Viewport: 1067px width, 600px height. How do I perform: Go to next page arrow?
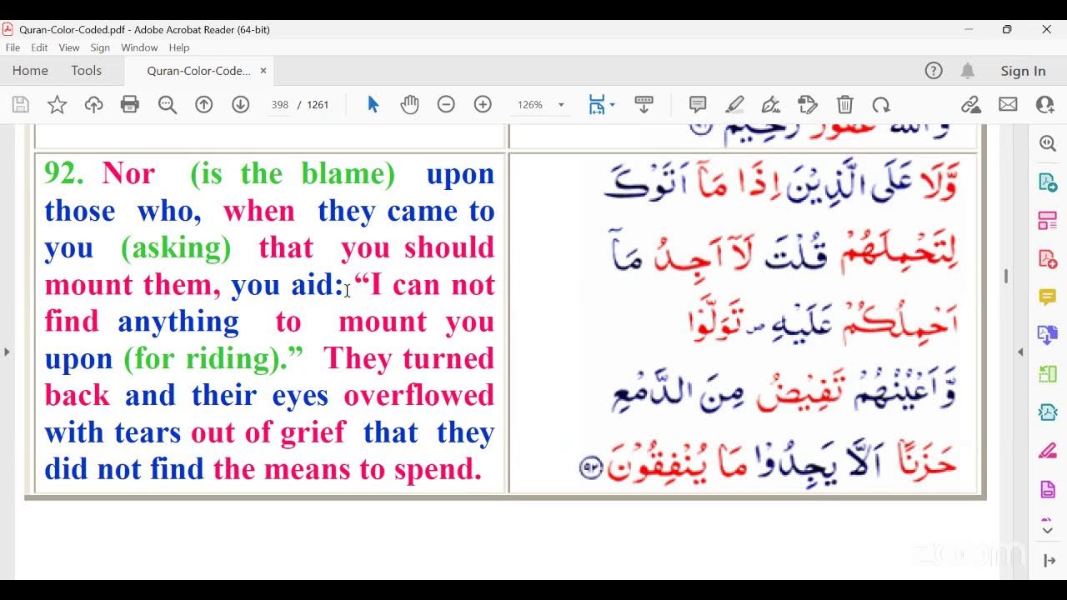[240, 105]
